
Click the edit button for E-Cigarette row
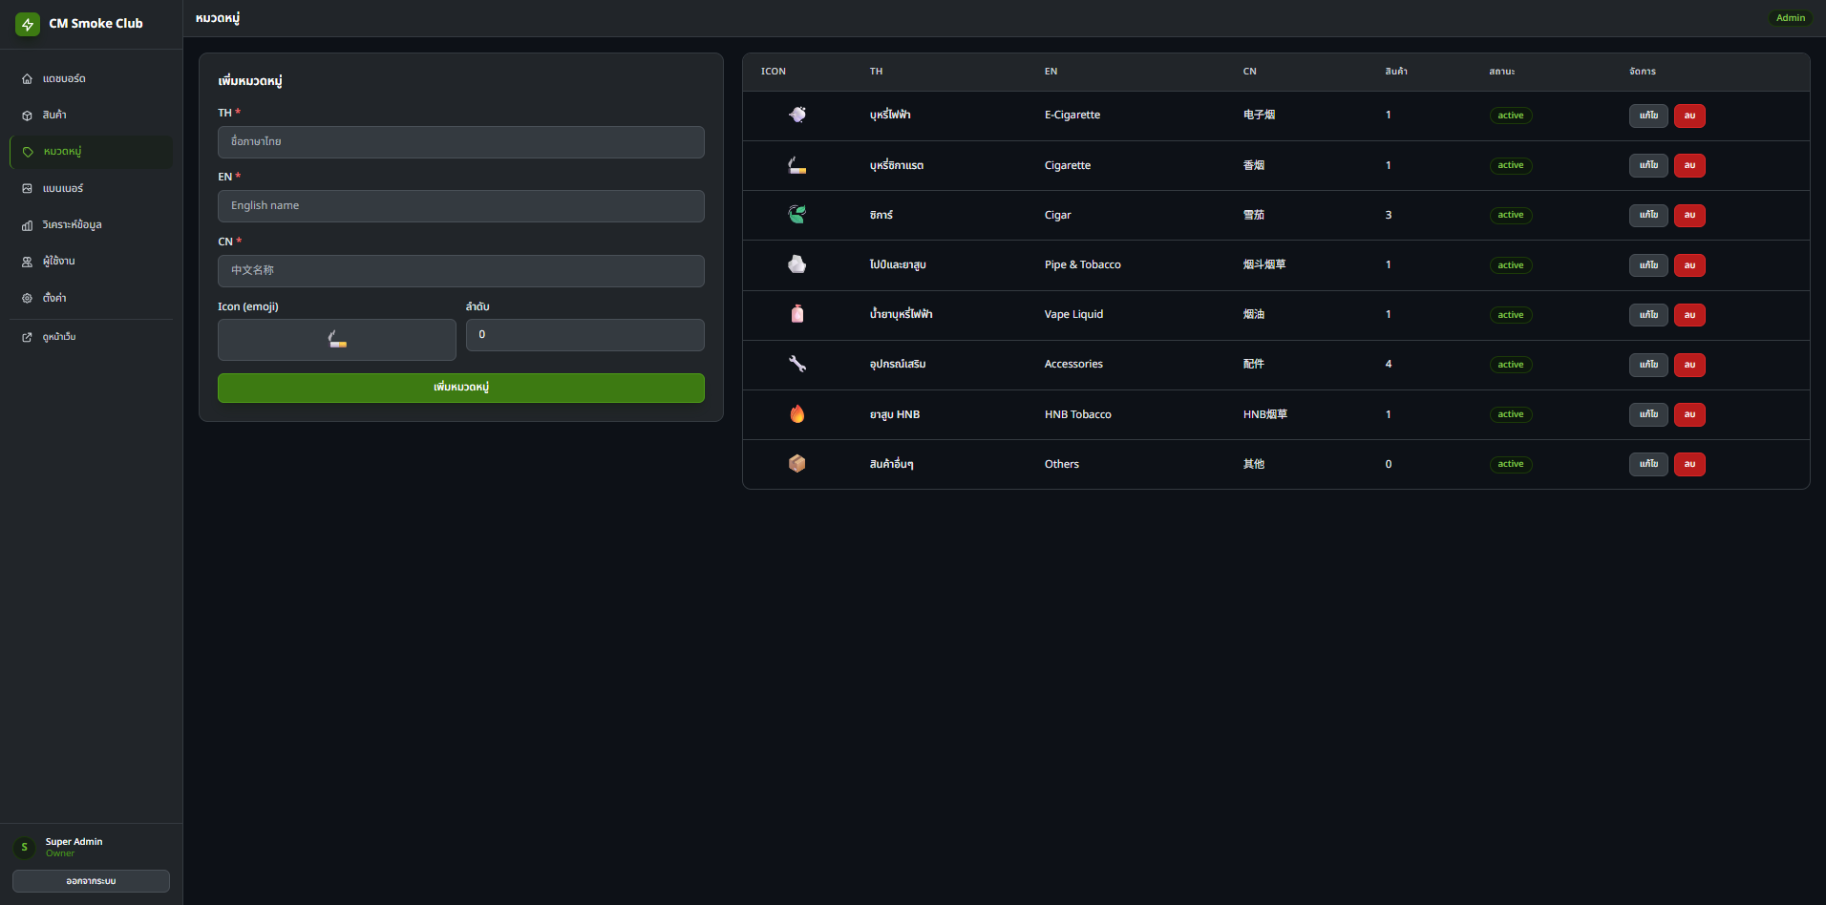pyautogui.click(x=1648, y=116)
